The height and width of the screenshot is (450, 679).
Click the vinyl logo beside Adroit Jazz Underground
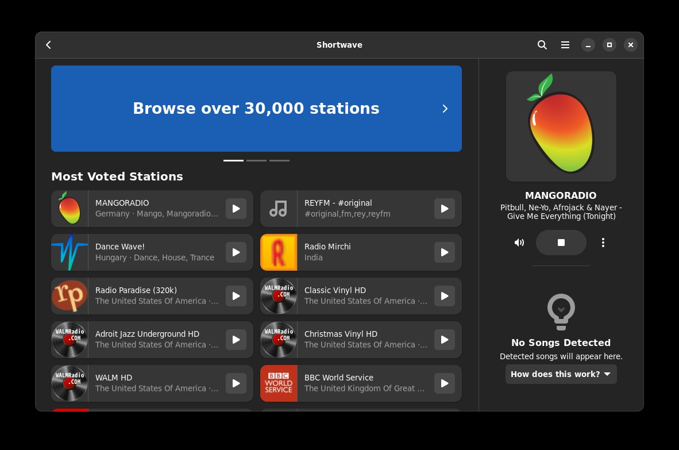(x=70, y=340)
